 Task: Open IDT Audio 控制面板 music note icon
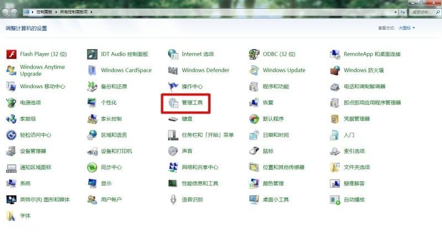tap(92, 54)
